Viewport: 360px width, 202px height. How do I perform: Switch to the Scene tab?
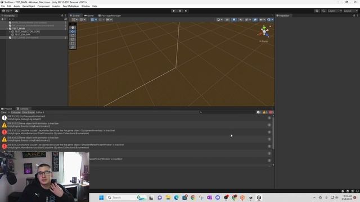(x=75, y=16)
